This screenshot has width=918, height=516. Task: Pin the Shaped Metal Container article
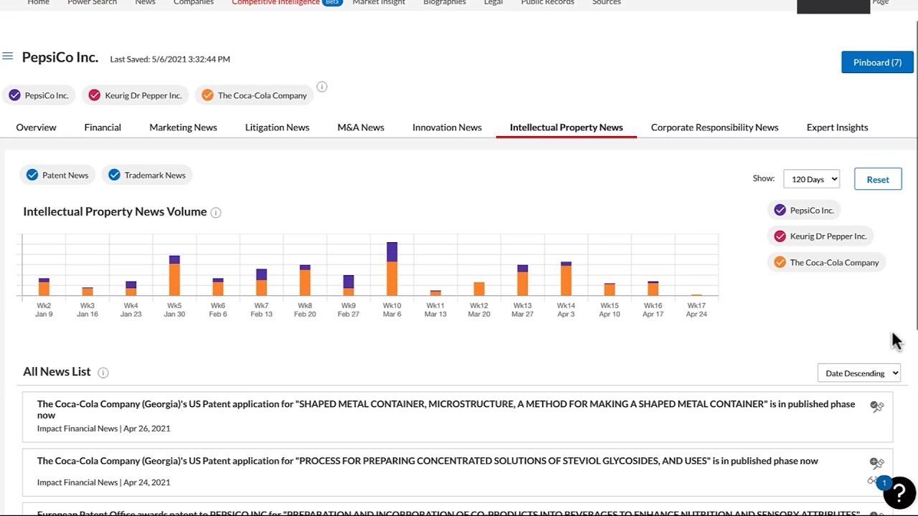876,406
